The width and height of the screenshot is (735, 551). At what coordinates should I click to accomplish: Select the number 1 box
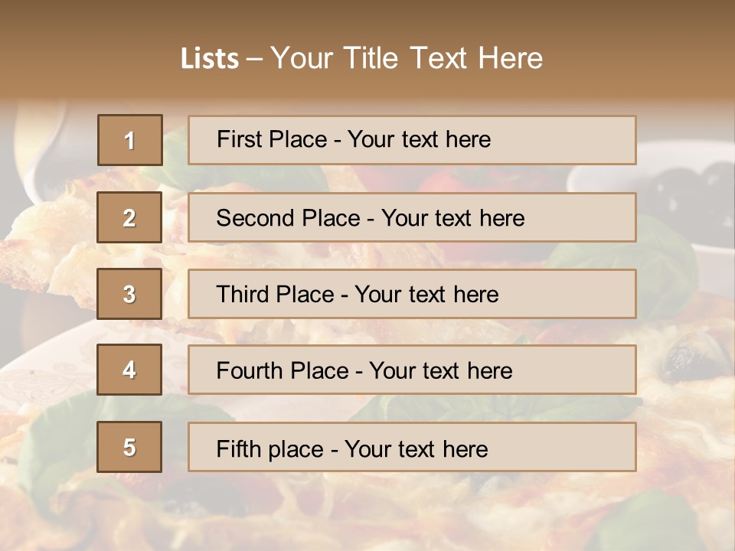click(130, 140)
